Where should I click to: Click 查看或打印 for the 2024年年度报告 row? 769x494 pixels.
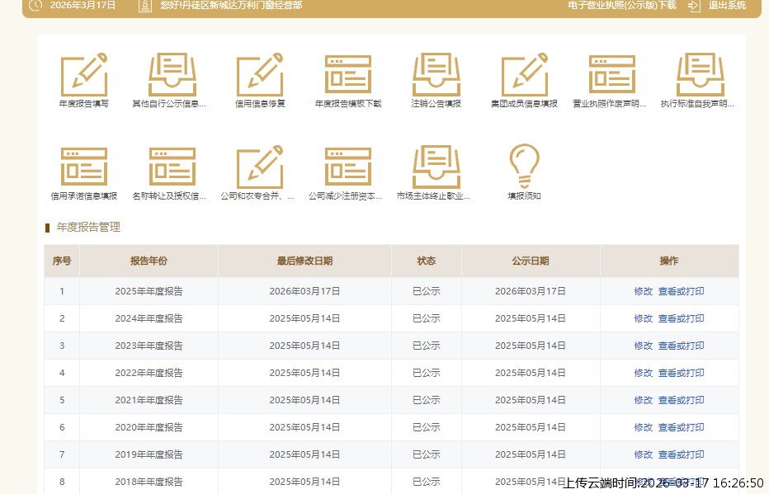(x=681, y=318)
